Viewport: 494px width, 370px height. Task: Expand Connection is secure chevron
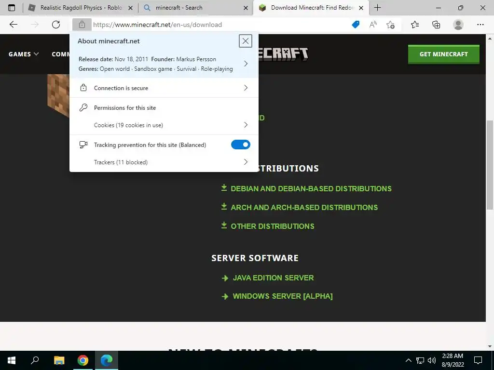pyautogui.click(x=246, y=88)
